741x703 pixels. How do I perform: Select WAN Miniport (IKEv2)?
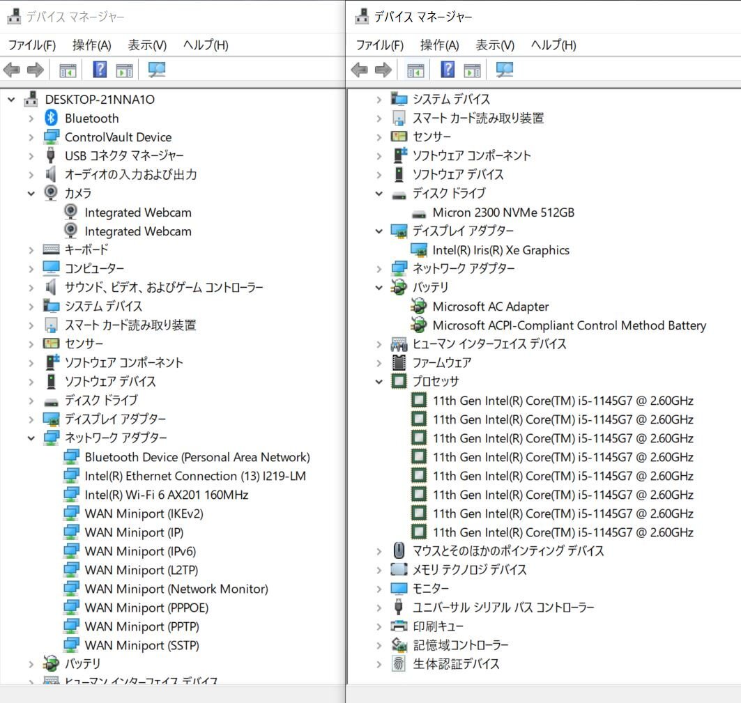tap(144, 513)
